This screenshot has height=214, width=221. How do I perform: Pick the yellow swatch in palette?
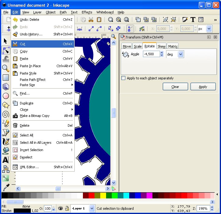coord(103,195)
